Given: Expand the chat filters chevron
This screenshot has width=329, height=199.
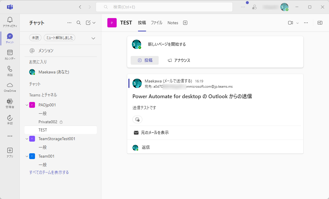Looking at the screenshot, I should (93, 38).
